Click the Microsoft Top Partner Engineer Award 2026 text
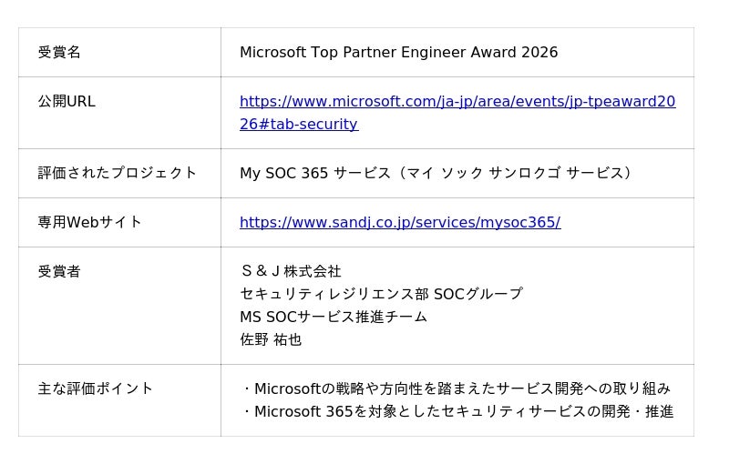The image size is (729, 464). tap(398, 53)
